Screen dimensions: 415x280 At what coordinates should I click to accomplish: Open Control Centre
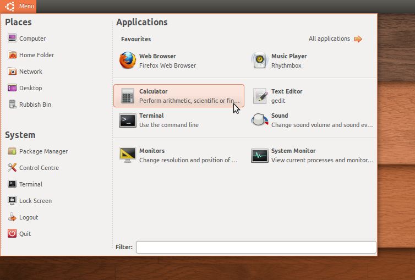(x=39, y=168)
